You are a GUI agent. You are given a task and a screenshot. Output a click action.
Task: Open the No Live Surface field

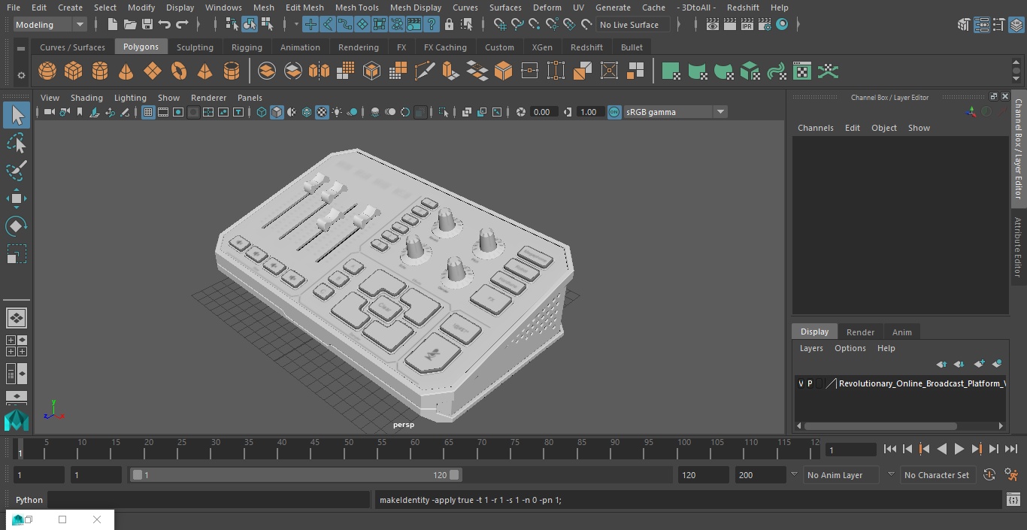tap(634, 25)
